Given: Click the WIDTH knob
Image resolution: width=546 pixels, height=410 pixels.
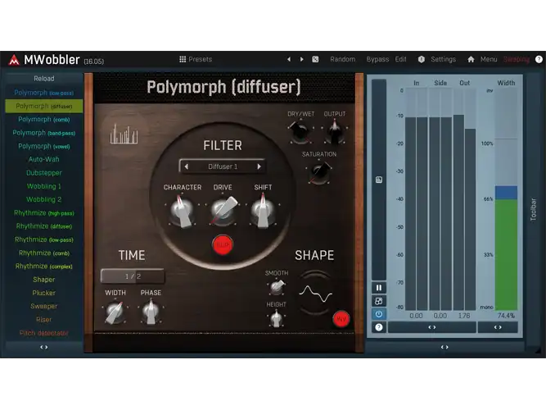Looking at the screenshot, I should point(115,312).
